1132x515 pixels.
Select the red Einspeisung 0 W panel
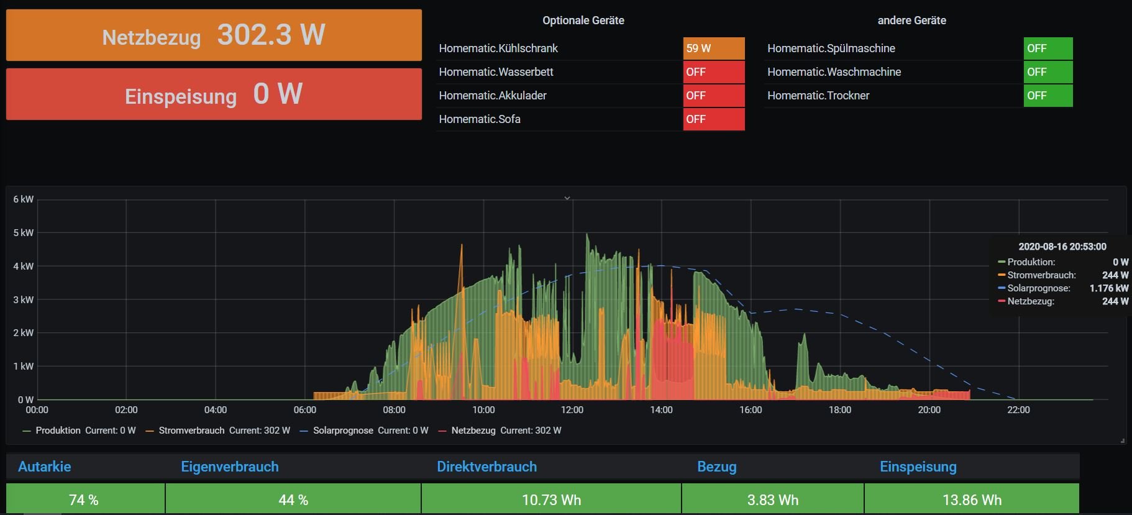[x=214, y=94]
